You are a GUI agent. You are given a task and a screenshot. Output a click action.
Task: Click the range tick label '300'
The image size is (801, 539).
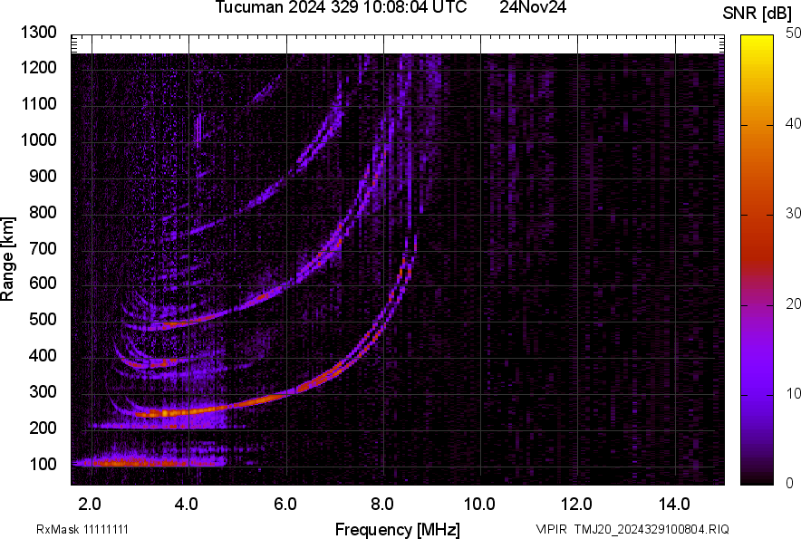[x=43, y=392]
